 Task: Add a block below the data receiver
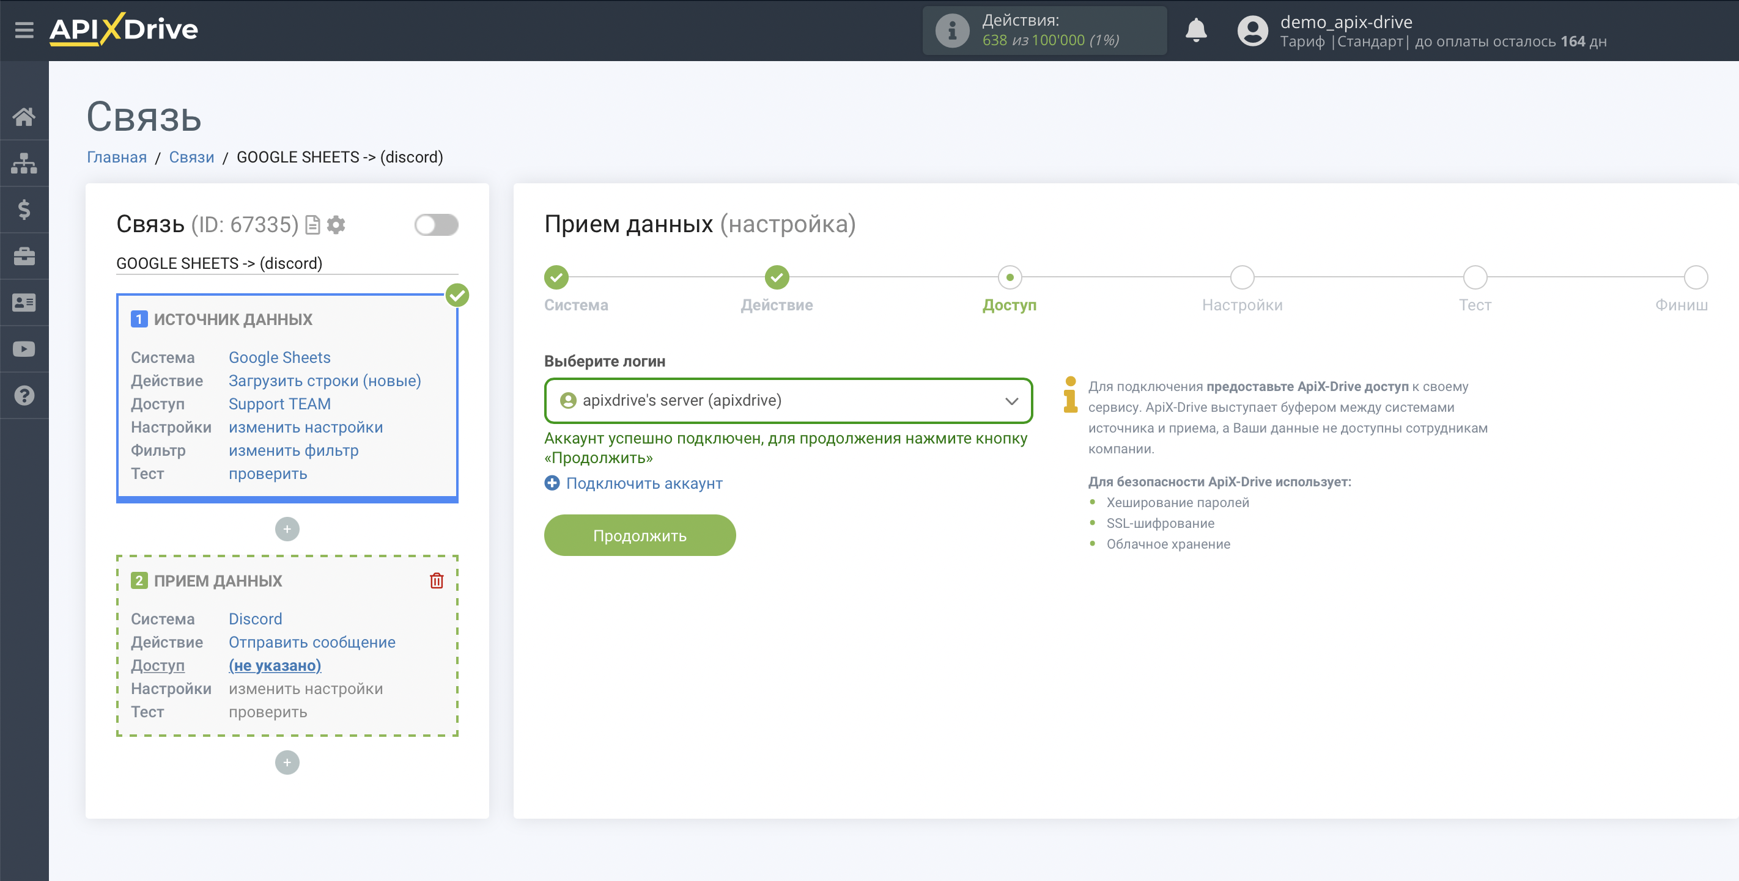(287, 763)
